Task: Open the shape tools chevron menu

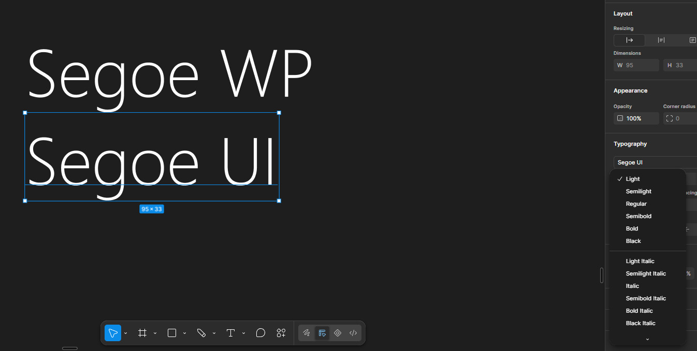Action: click(184, 333)
